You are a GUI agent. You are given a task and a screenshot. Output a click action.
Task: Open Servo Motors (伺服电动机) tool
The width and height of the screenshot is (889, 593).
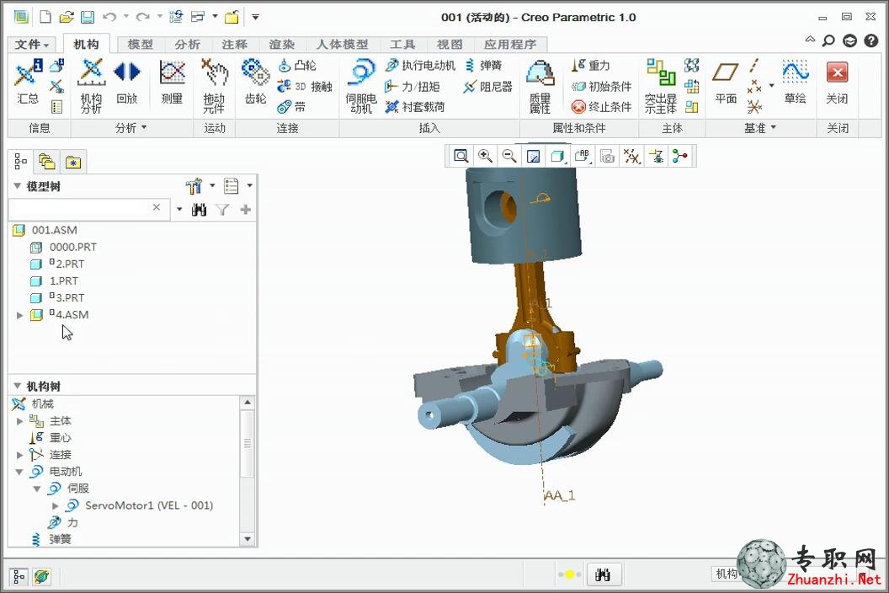[x=360, y=86]
